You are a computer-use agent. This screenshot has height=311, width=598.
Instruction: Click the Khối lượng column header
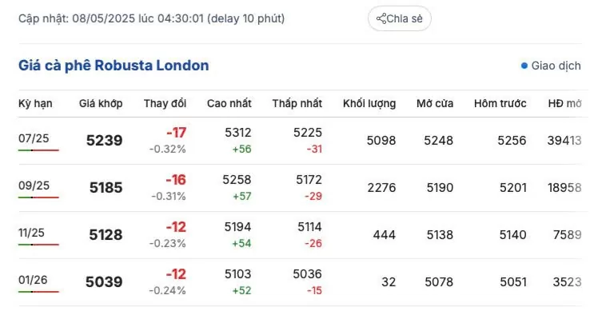(369, 103)
